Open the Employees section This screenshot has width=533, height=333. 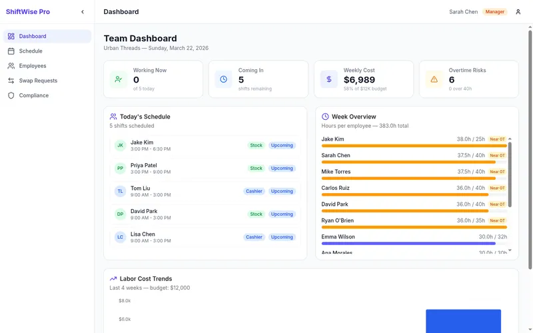[x=33, y=66]
